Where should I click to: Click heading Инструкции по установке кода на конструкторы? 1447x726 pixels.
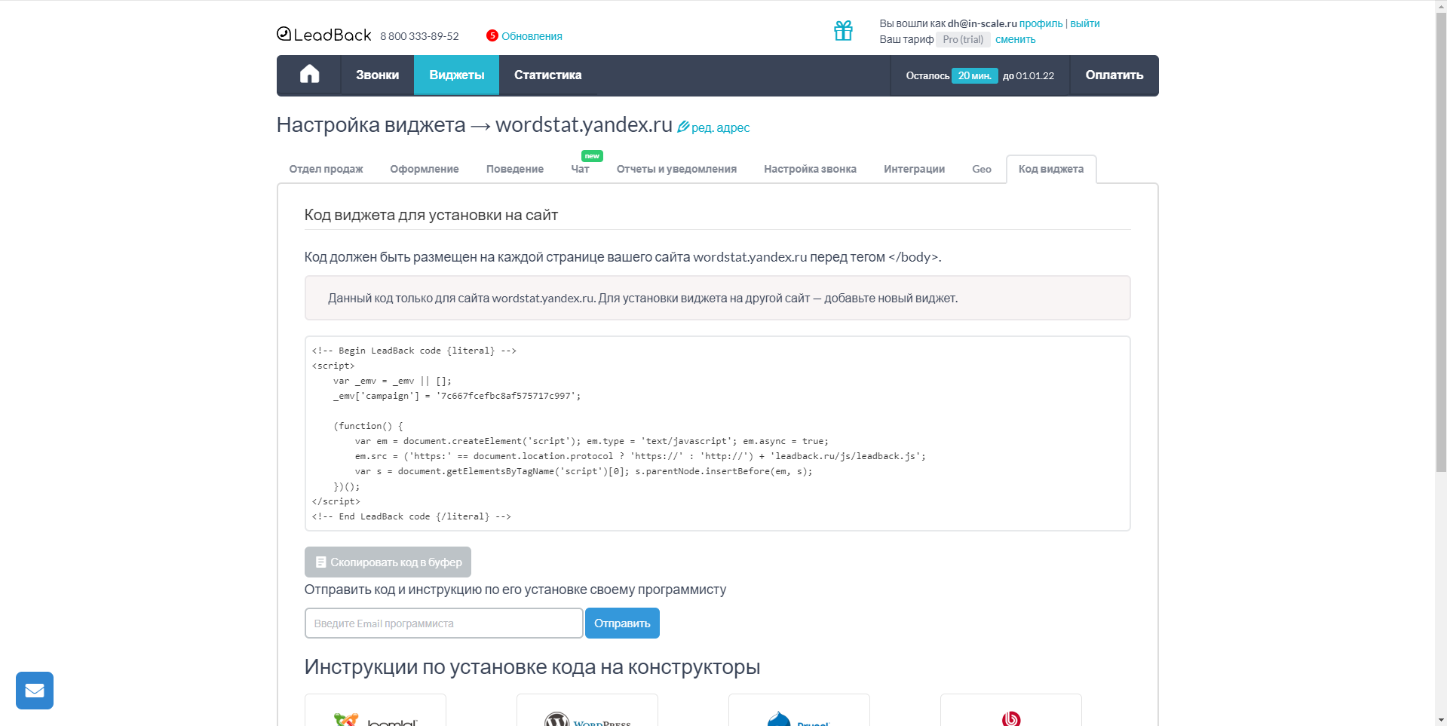pyautogui.click(x=532, y=667)
